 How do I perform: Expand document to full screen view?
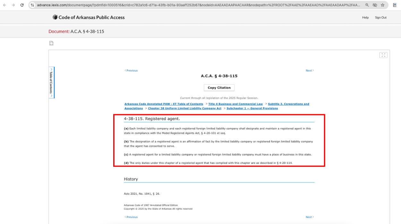[383, 55]
